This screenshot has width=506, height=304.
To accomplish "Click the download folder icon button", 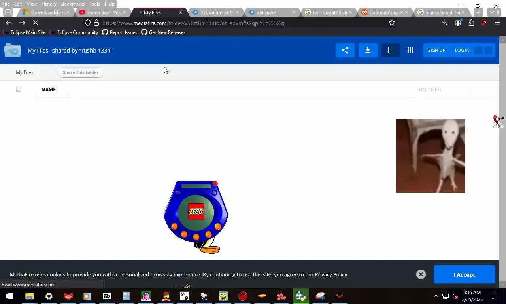I will (368, 50).
